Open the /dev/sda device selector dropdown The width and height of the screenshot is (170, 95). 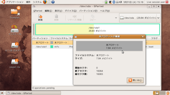pyautogui.click(x=140, y=18)
